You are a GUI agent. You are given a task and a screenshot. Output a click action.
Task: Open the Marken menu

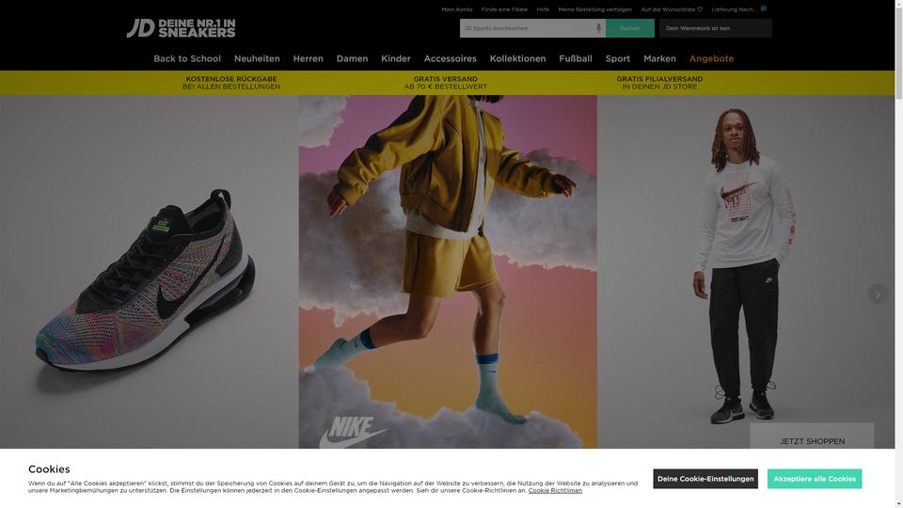[x=659, y=58]
